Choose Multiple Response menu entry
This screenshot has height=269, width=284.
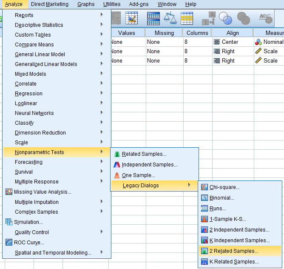(57, 182)
